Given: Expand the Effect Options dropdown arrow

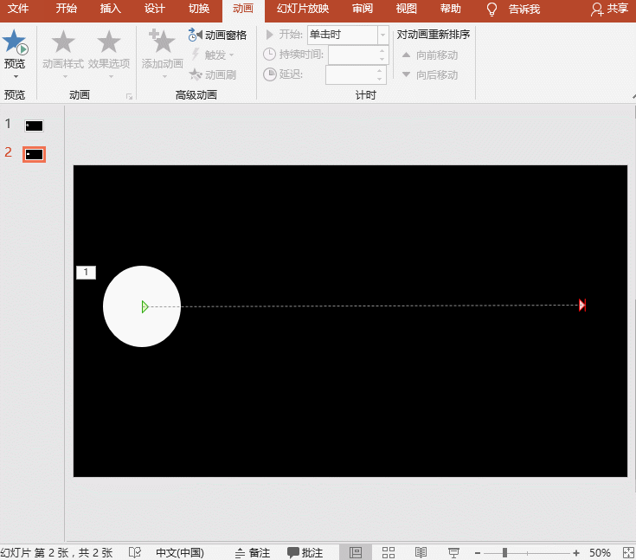Looking at the screenshot, I should pyautogui.click(x=111, y=76).
